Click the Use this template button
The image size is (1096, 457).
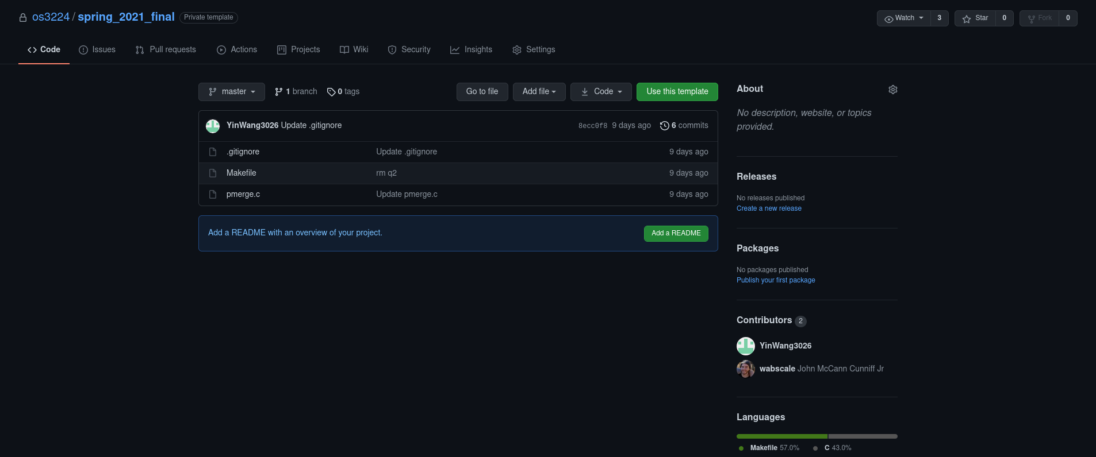(677, 92)
